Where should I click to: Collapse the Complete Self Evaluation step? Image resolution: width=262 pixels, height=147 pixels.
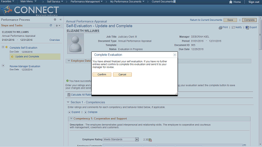(3, 47)
